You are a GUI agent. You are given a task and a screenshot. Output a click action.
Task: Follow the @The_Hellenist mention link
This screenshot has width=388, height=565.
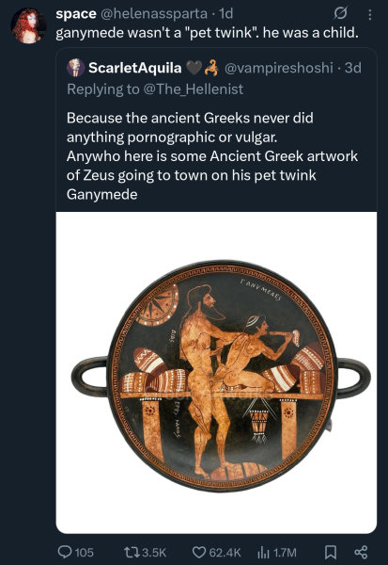coord(194,89)
